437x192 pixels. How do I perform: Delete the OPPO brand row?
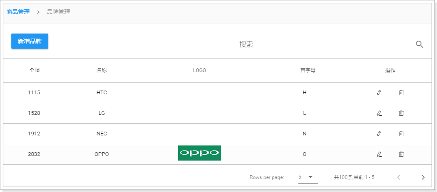[401, 154]
